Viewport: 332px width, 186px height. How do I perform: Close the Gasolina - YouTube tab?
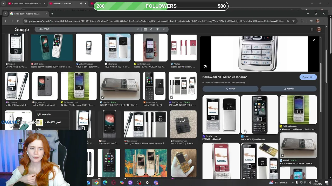click(85, 4)
